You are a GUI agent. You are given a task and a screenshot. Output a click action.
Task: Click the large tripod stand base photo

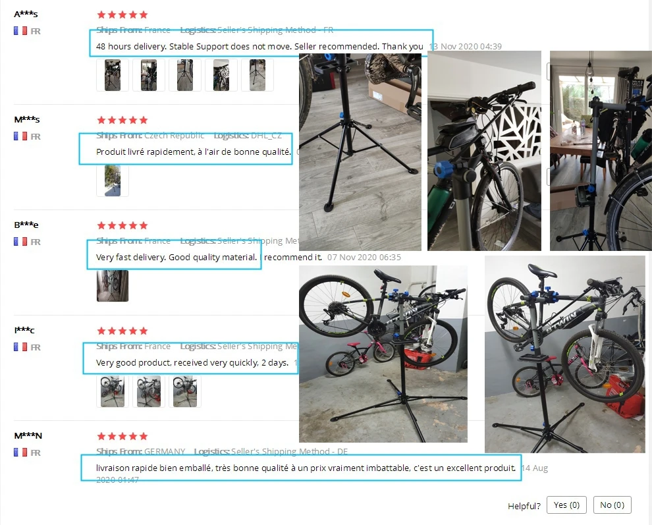pyautogui.click(x=360, y=152)
